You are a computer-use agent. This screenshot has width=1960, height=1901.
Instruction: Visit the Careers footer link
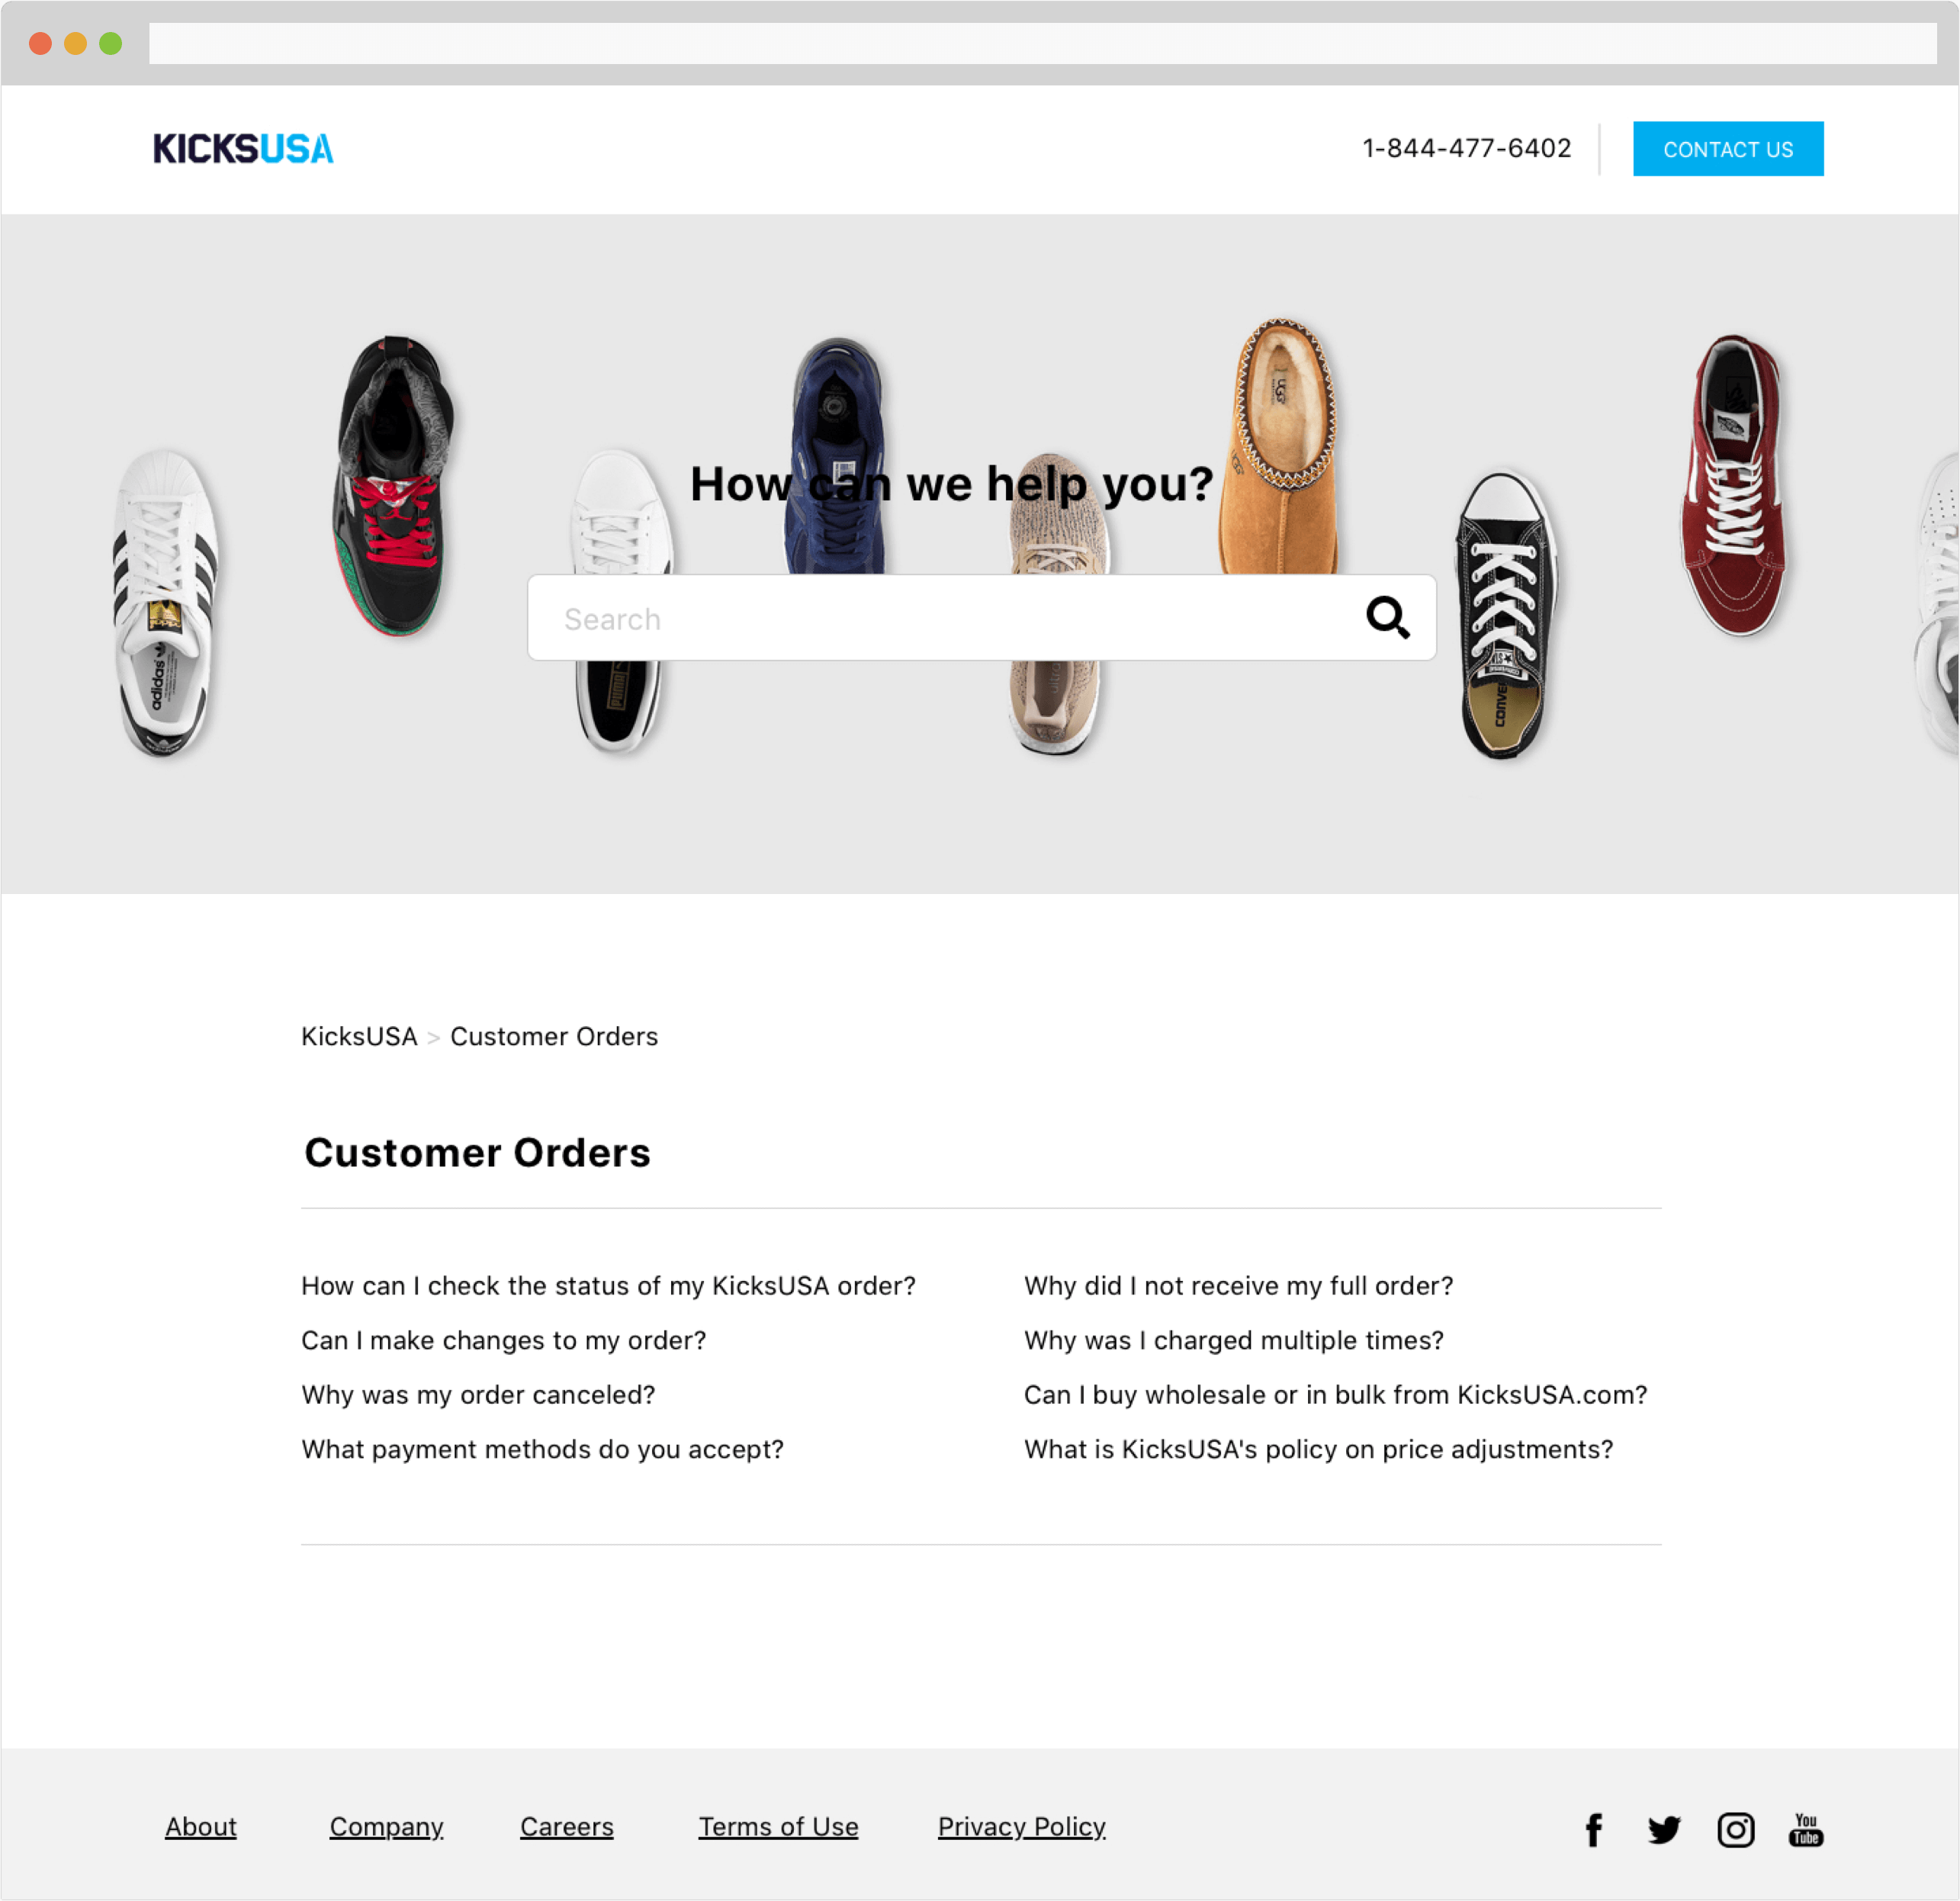tap(567, 1827)
